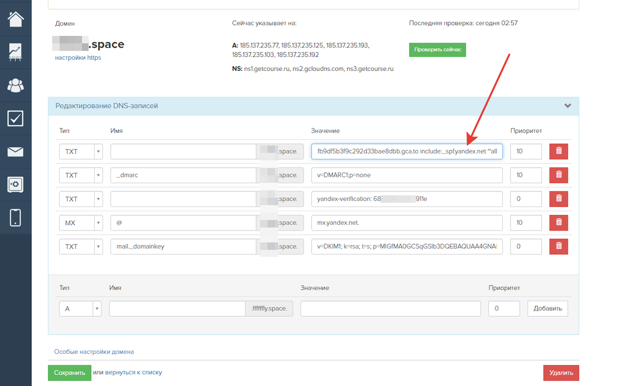
Task: Click the green Проверить сейчас button
Action: tap(437, 49)
